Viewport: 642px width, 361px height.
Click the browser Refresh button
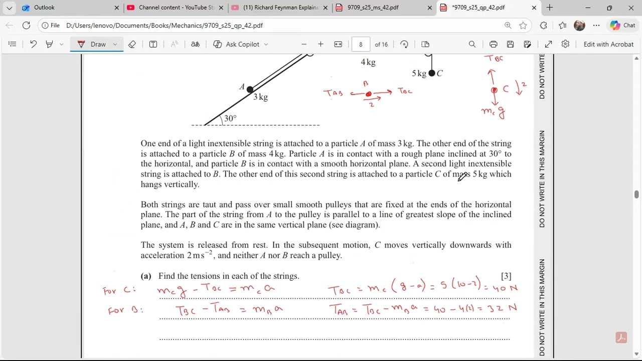(26, 25)
